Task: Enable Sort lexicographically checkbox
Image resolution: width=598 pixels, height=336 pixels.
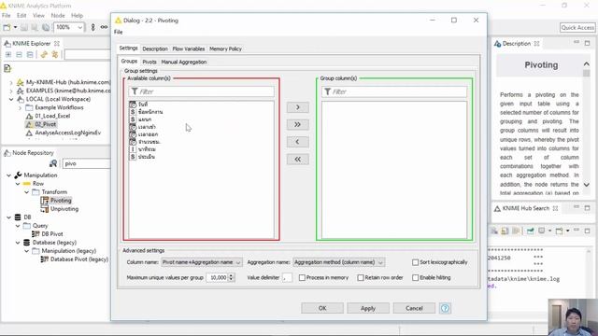Action: (x=415, y=262)
